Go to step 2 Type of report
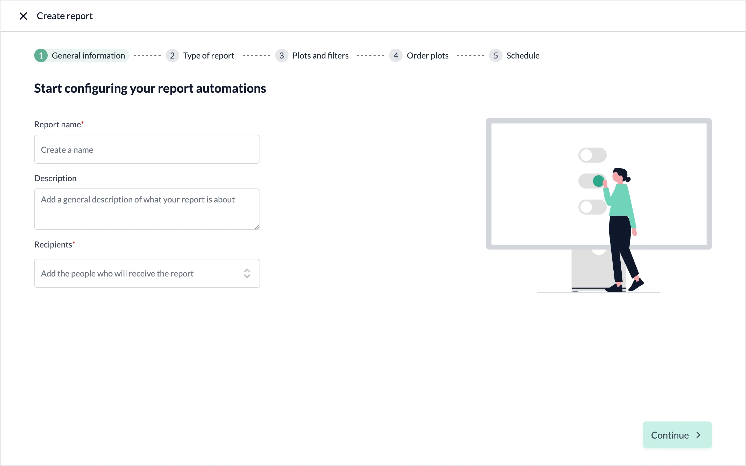This screenshot has height=466, width=746. click(200, 55)
